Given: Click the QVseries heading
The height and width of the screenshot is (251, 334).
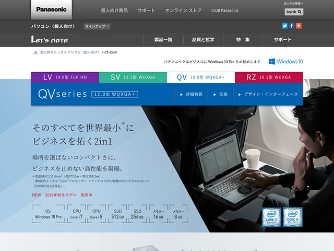Looking at the screenshot, I should click(63, 94).
